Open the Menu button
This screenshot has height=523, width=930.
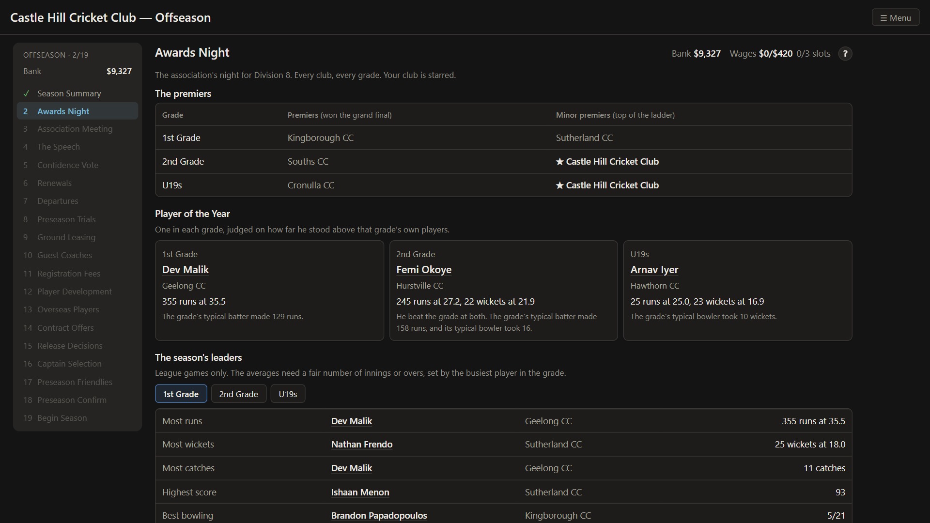tap(895, 18)
